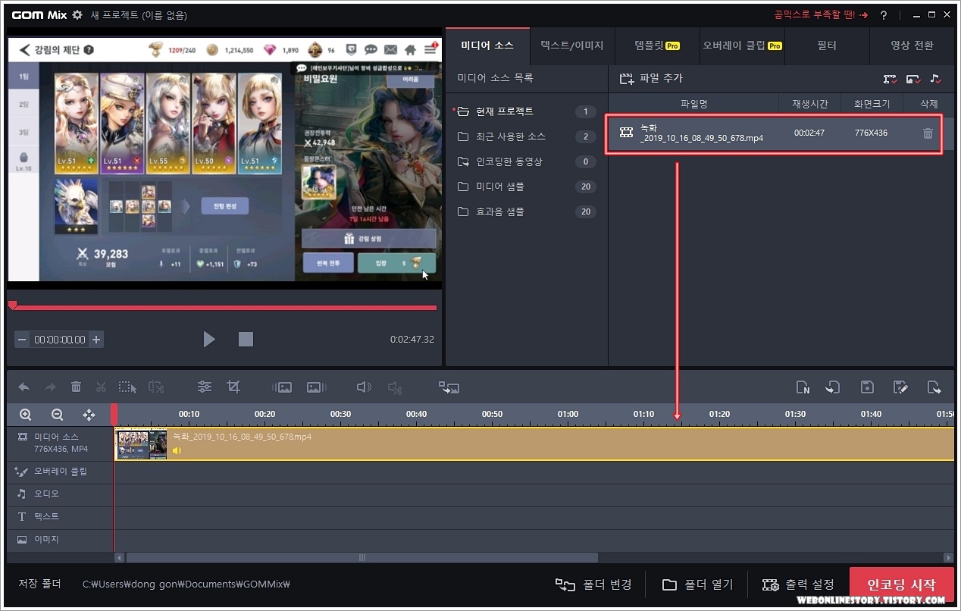Select the 오디오 track label
The image size is (961, 611).
point(60,493)
